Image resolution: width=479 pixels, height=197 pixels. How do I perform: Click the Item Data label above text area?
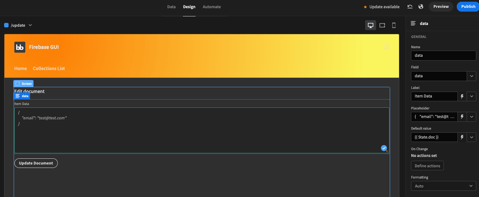click(x=22, y=104)
